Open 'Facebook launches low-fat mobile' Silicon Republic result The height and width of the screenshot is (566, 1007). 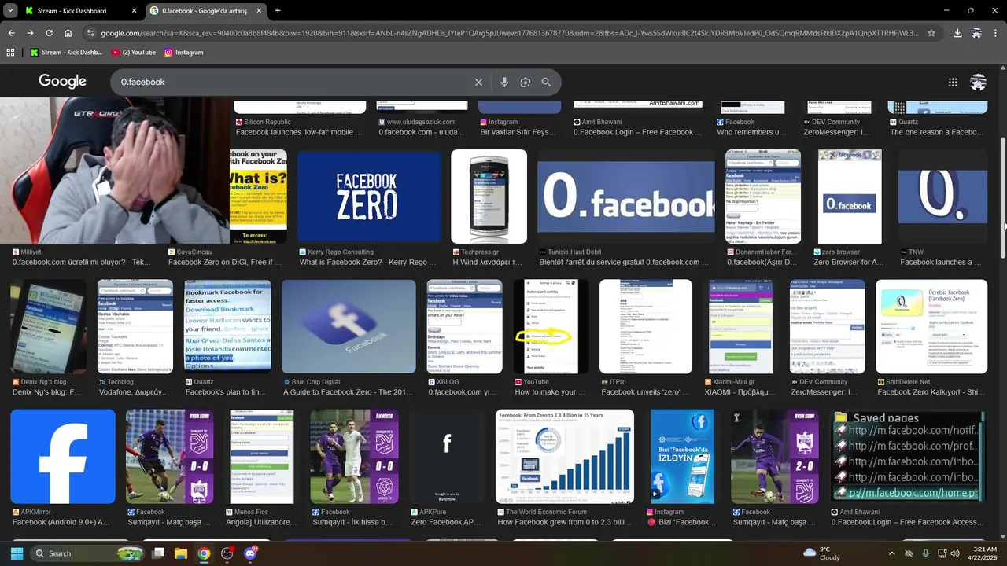point(299,132)
